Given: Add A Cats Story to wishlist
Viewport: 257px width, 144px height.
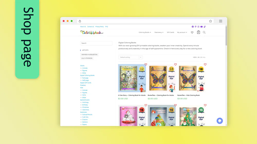Looking at the screenshot, I should pyautogui.click(x=146, y=64).
